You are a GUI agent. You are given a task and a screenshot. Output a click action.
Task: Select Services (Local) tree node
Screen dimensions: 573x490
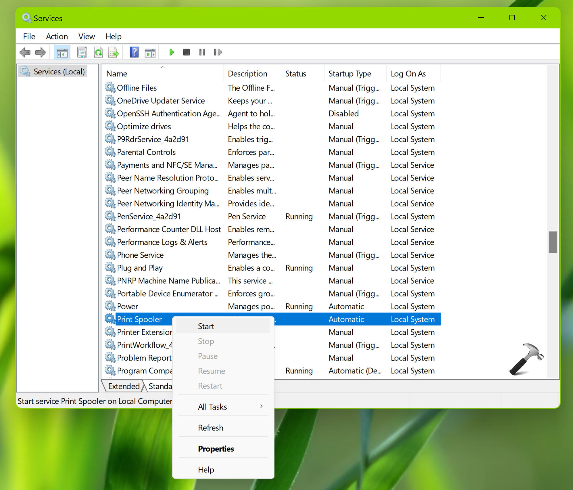(59, 72)
